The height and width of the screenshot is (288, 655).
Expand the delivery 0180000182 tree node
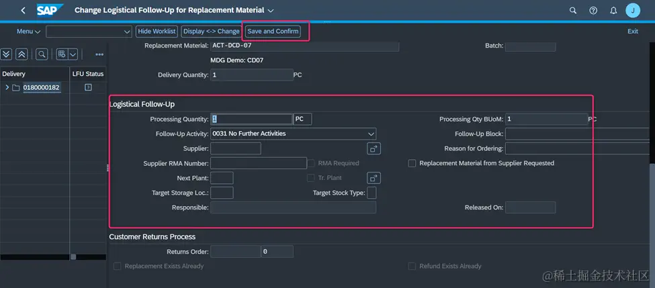[x=7, y=88]
